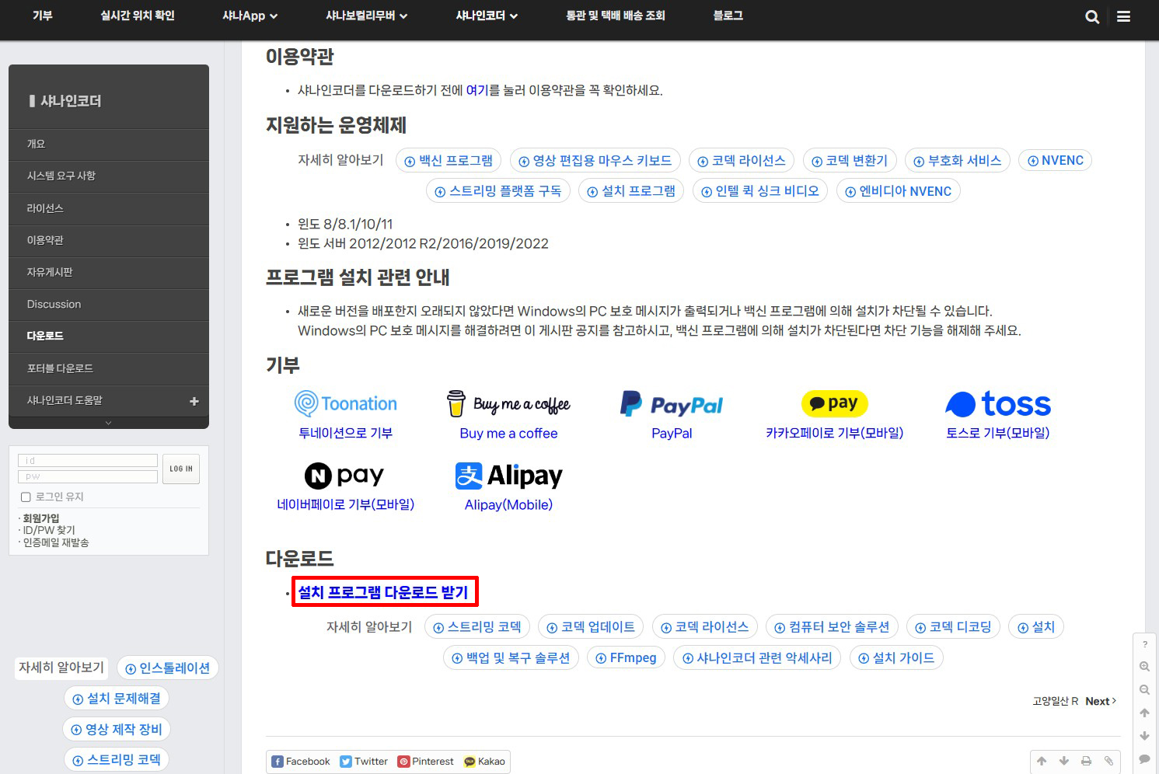Share the page via Kakao

[484, 762]
